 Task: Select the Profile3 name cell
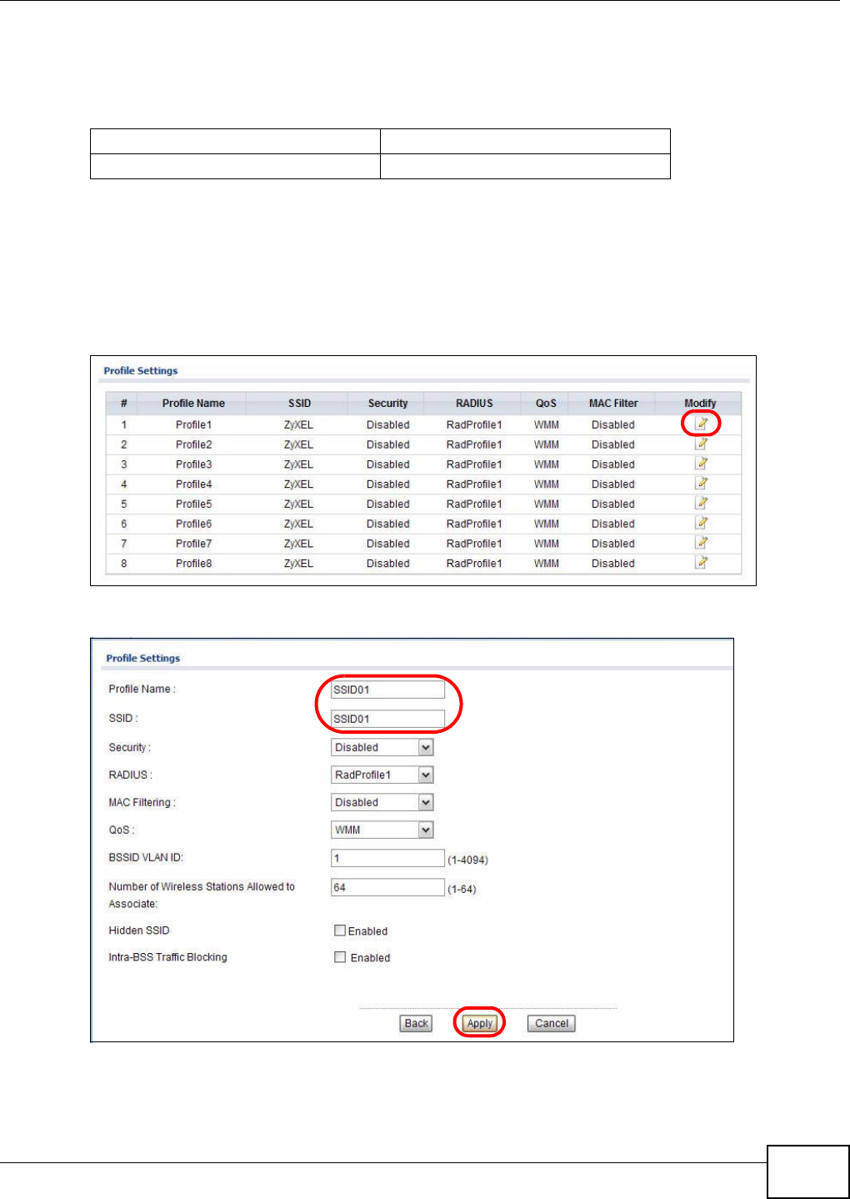pos(193,464)
